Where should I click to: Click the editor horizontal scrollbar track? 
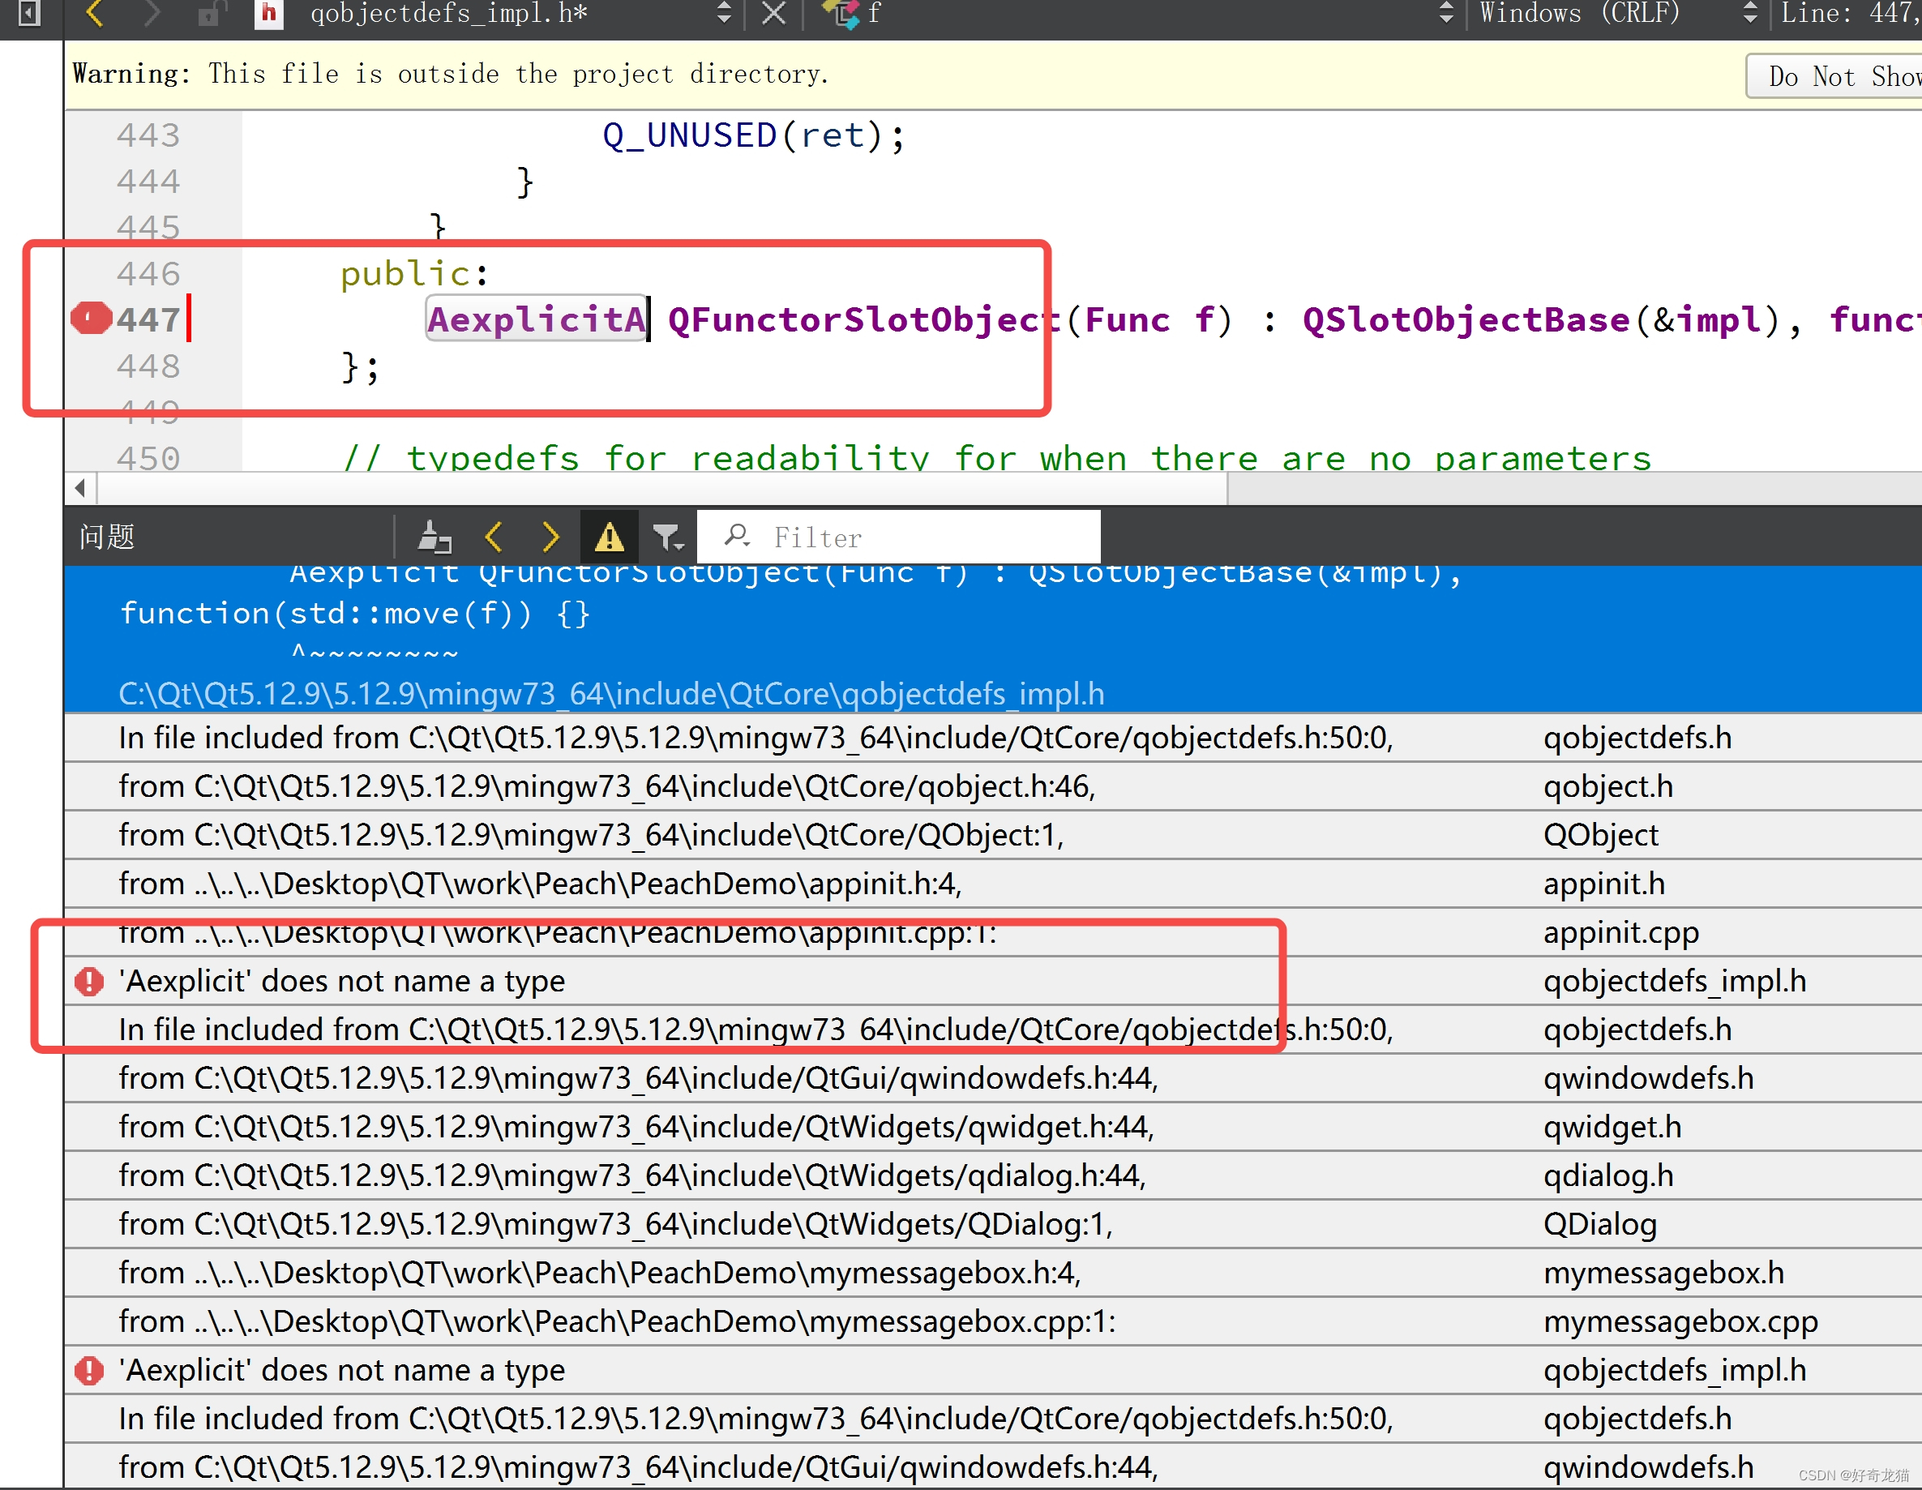click(x=1575, y=489)
